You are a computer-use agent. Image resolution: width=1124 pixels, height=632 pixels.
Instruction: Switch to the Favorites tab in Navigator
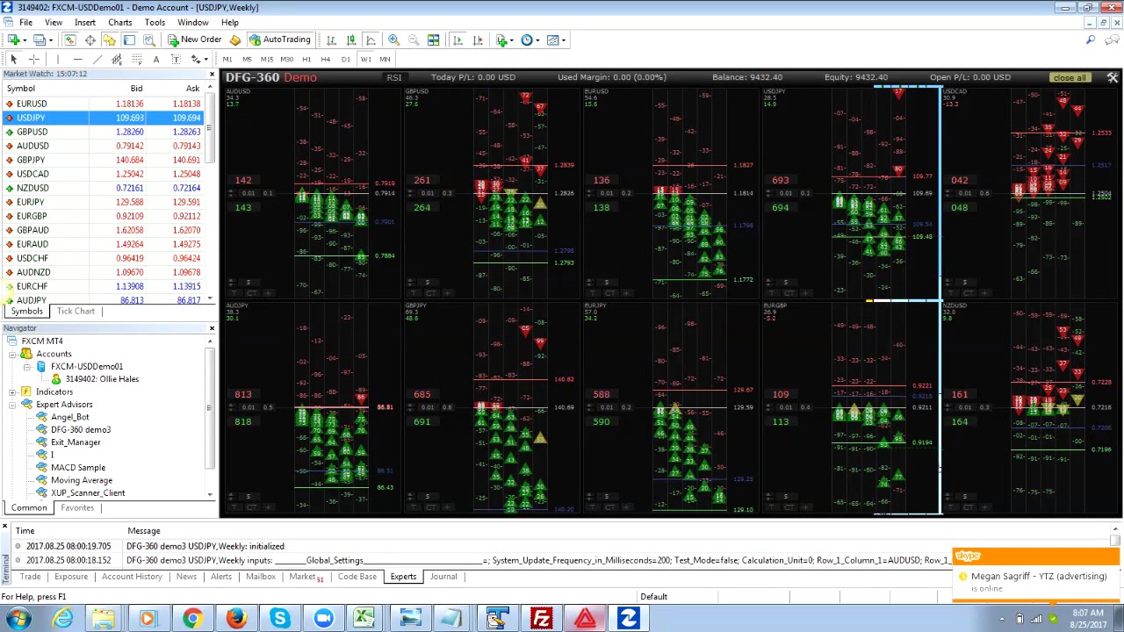tap(77, 507)
